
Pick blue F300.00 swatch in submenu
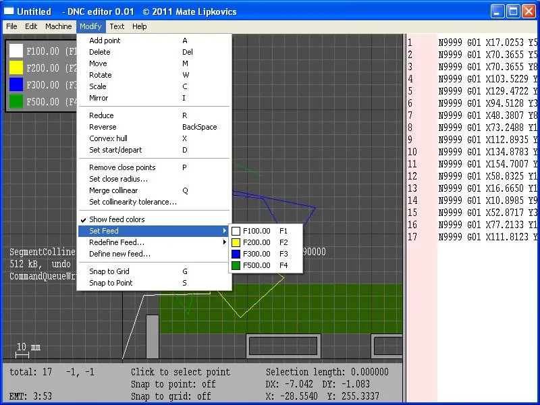(x=236, y=254)
